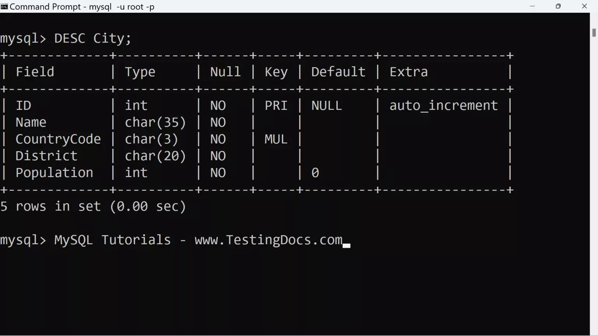
Task: Click the 0 default value for Population
Action: click(315, 172)
